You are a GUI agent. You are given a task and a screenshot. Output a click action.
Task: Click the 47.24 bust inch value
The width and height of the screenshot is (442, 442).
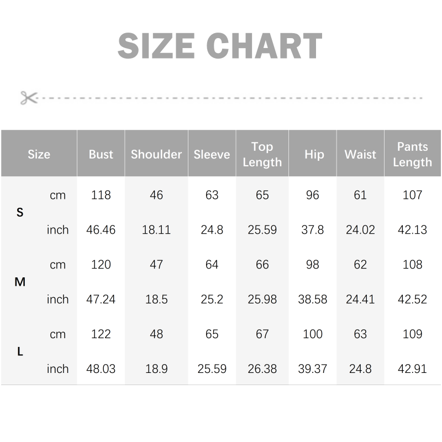[x=101, y=299]
